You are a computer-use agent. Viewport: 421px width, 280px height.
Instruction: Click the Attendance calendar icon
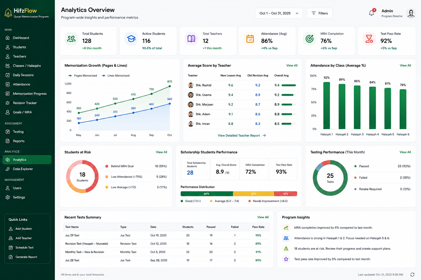(250, 39)
